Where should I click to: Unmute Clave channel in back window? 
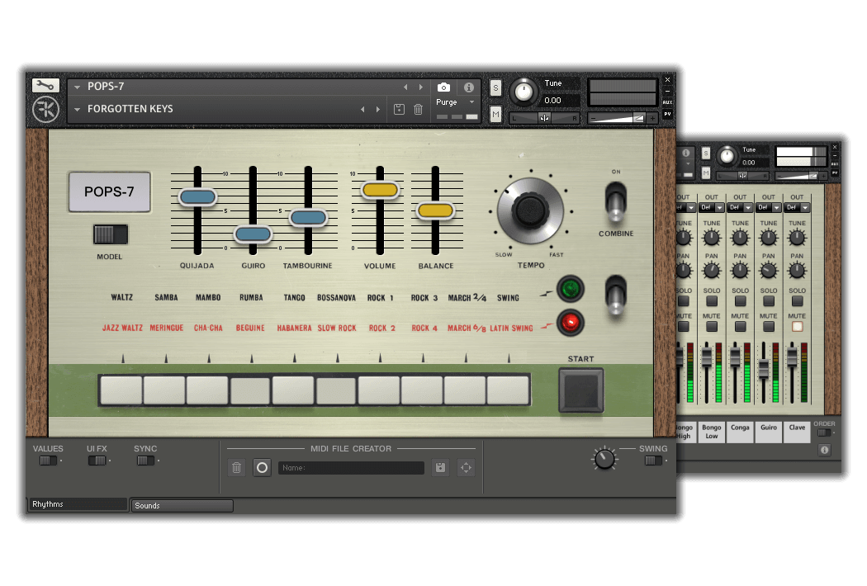797,327
